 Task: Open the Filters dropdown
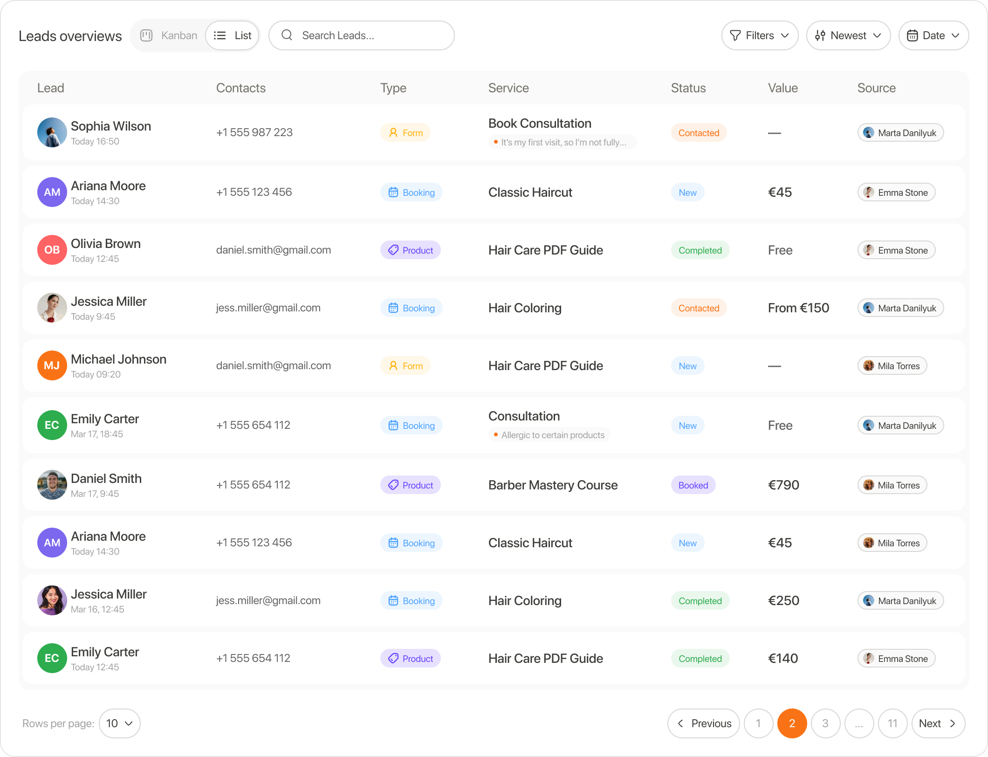pos(760,35)
